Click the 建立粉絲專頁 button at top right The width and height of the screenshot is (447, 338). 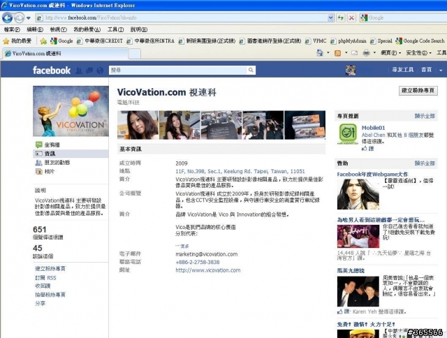pos(418,91)
